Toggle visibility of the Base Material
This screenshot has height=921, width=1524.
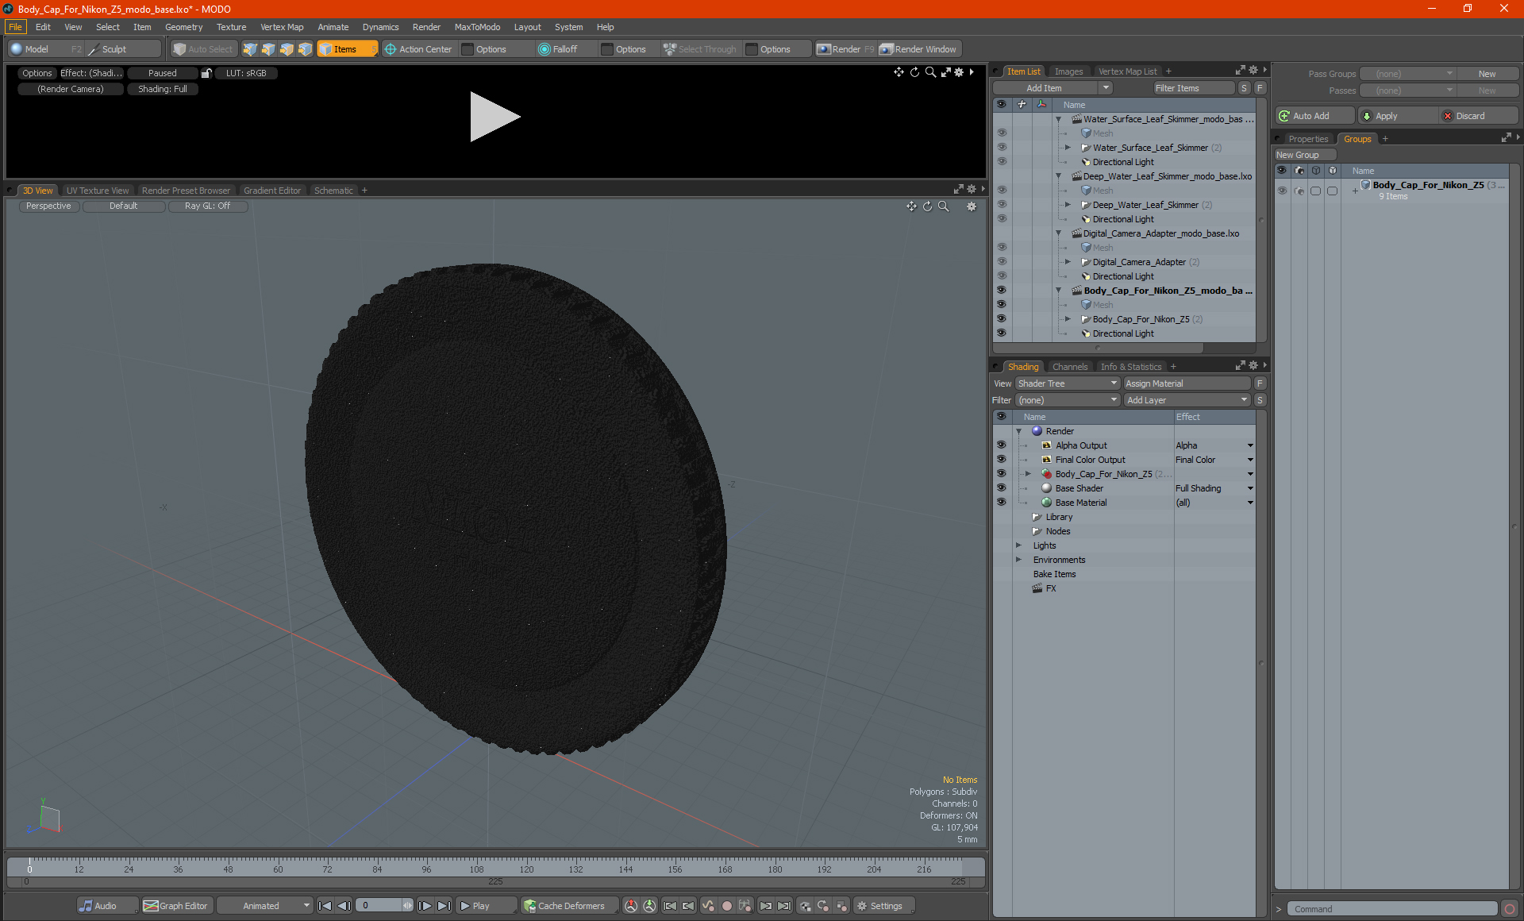point(1002,503)
